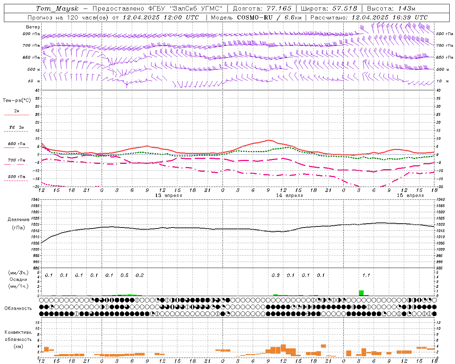Click the '850 гПа' wind label on right edge
Screen dimensions: 455x364
(x=445, y=57)
